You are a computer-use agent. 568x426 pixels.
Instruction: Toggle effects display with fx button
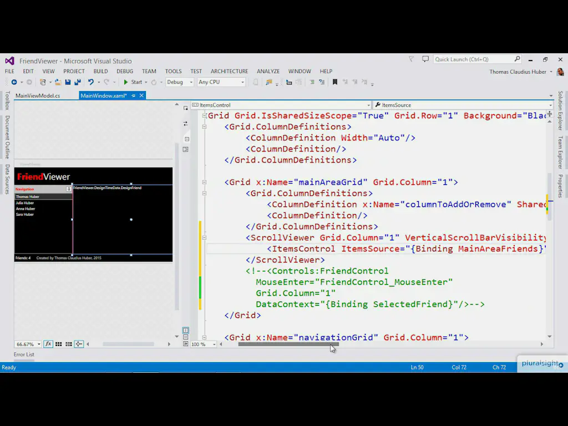tap(48, 344)
